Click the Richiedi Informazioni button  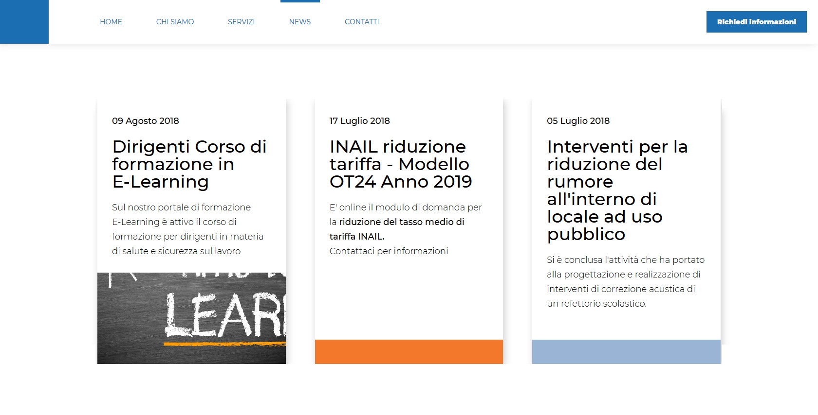point(757,22)
